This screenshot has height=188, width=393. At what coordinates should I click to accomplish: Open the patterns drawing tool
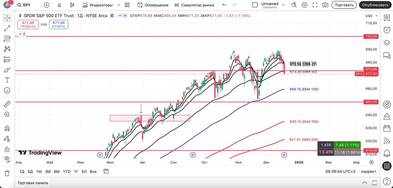7,49
